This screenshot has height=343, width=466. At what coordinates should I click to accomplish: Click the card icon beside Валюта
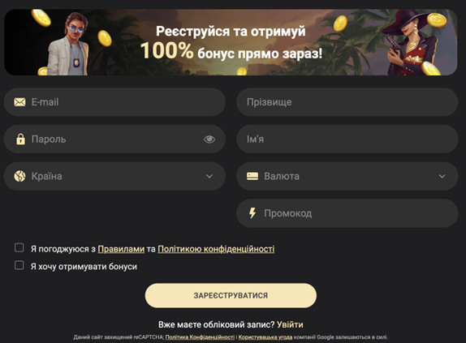click(252, 176)
